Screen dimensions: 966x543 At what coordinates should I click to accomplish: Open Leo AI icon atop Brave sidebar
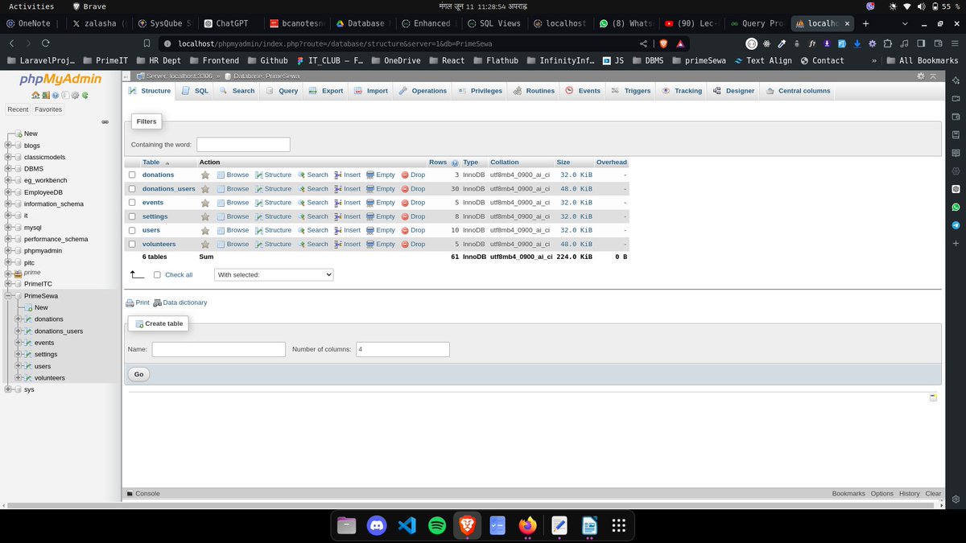[x=956, y=80]
